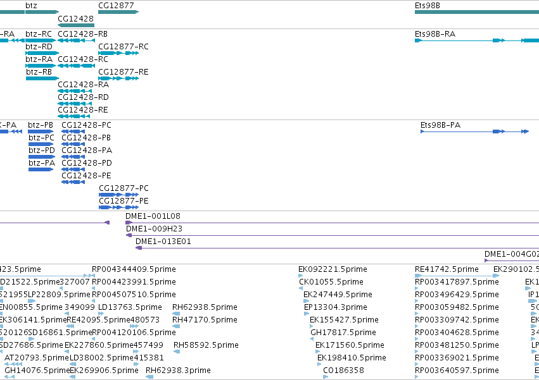This screenshot has width=539, height=380.
Task: Click the btz-PA protein bar
Action: coord(41,169)
